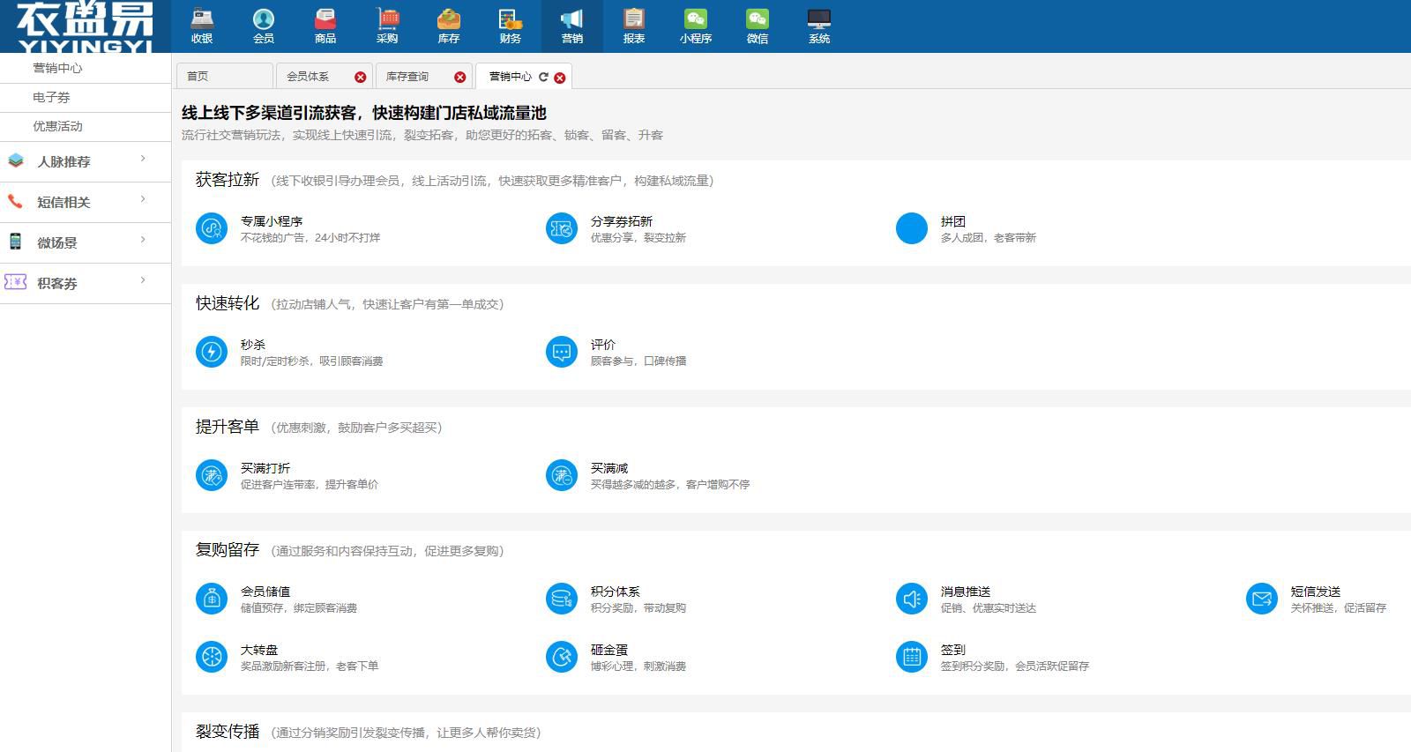Close the 库存查询 tab
Image resolution: width=1411 pixels, height=752 pixels.
[459, 78]
